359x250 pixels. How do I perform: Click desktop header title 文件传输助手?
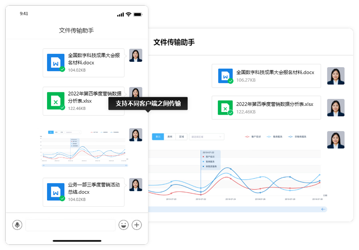point(174,42)
